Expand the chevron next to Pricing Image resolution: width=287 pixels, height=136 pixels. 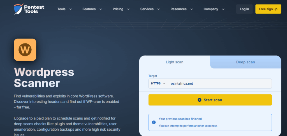tap(128, 9)
